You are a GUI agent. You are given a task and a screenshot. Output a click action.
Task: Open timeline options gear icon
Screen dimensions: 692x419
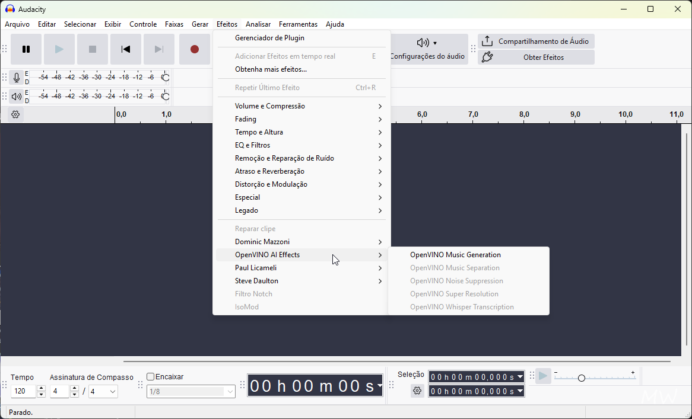[x=15, y=114]
